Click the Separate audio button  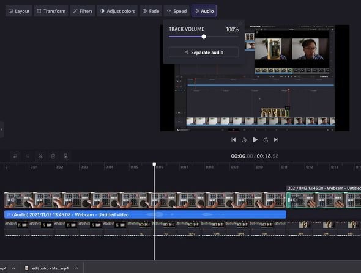[204, 53]
